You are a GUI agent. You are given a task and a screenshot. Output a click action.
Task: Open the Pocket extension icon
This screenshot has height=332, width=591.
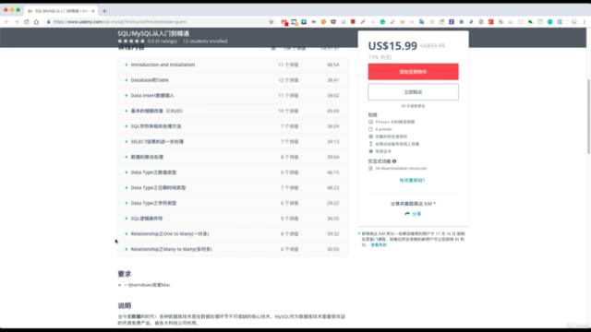tap(333, 22)
